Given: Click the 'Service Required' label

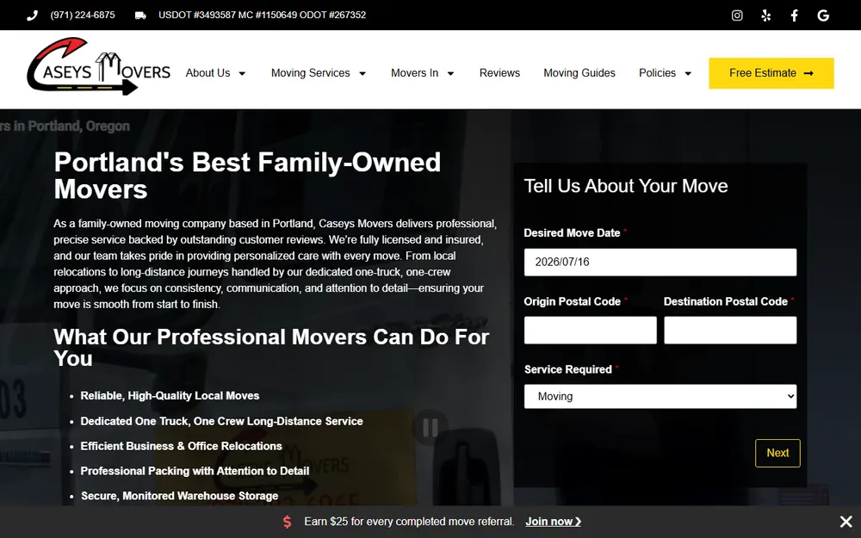Looking at the screenshot, I should coord(567,369).
